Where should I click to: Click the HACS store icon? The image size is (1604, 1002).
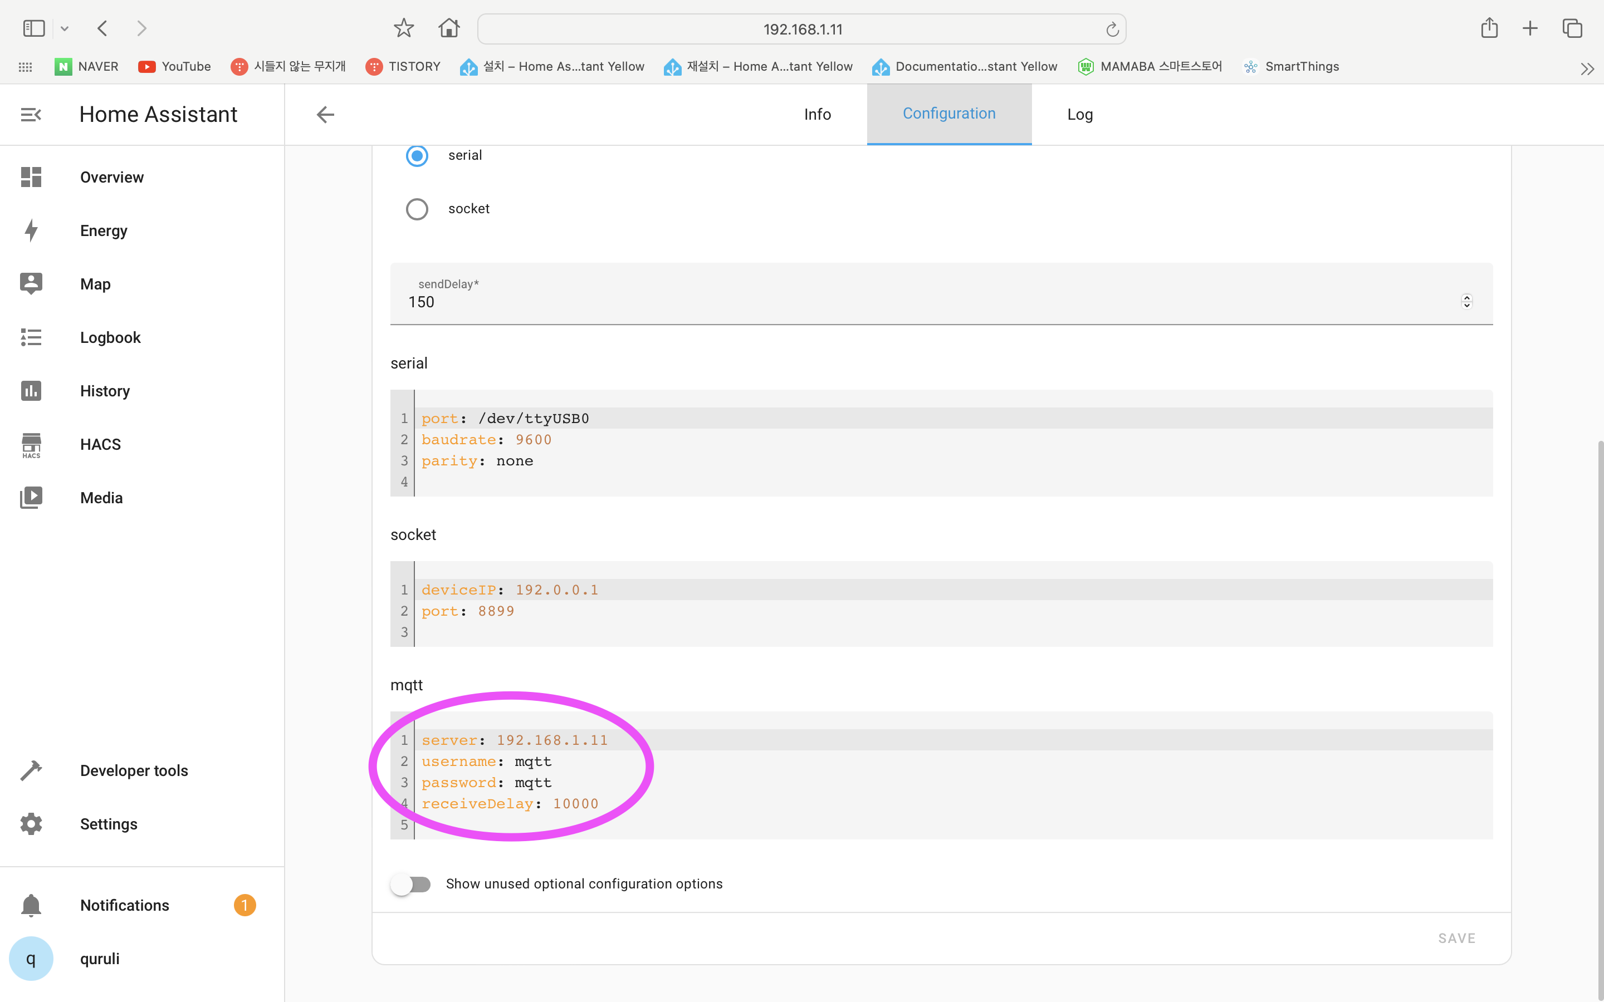pyautogui.click(x=31, y=445)
